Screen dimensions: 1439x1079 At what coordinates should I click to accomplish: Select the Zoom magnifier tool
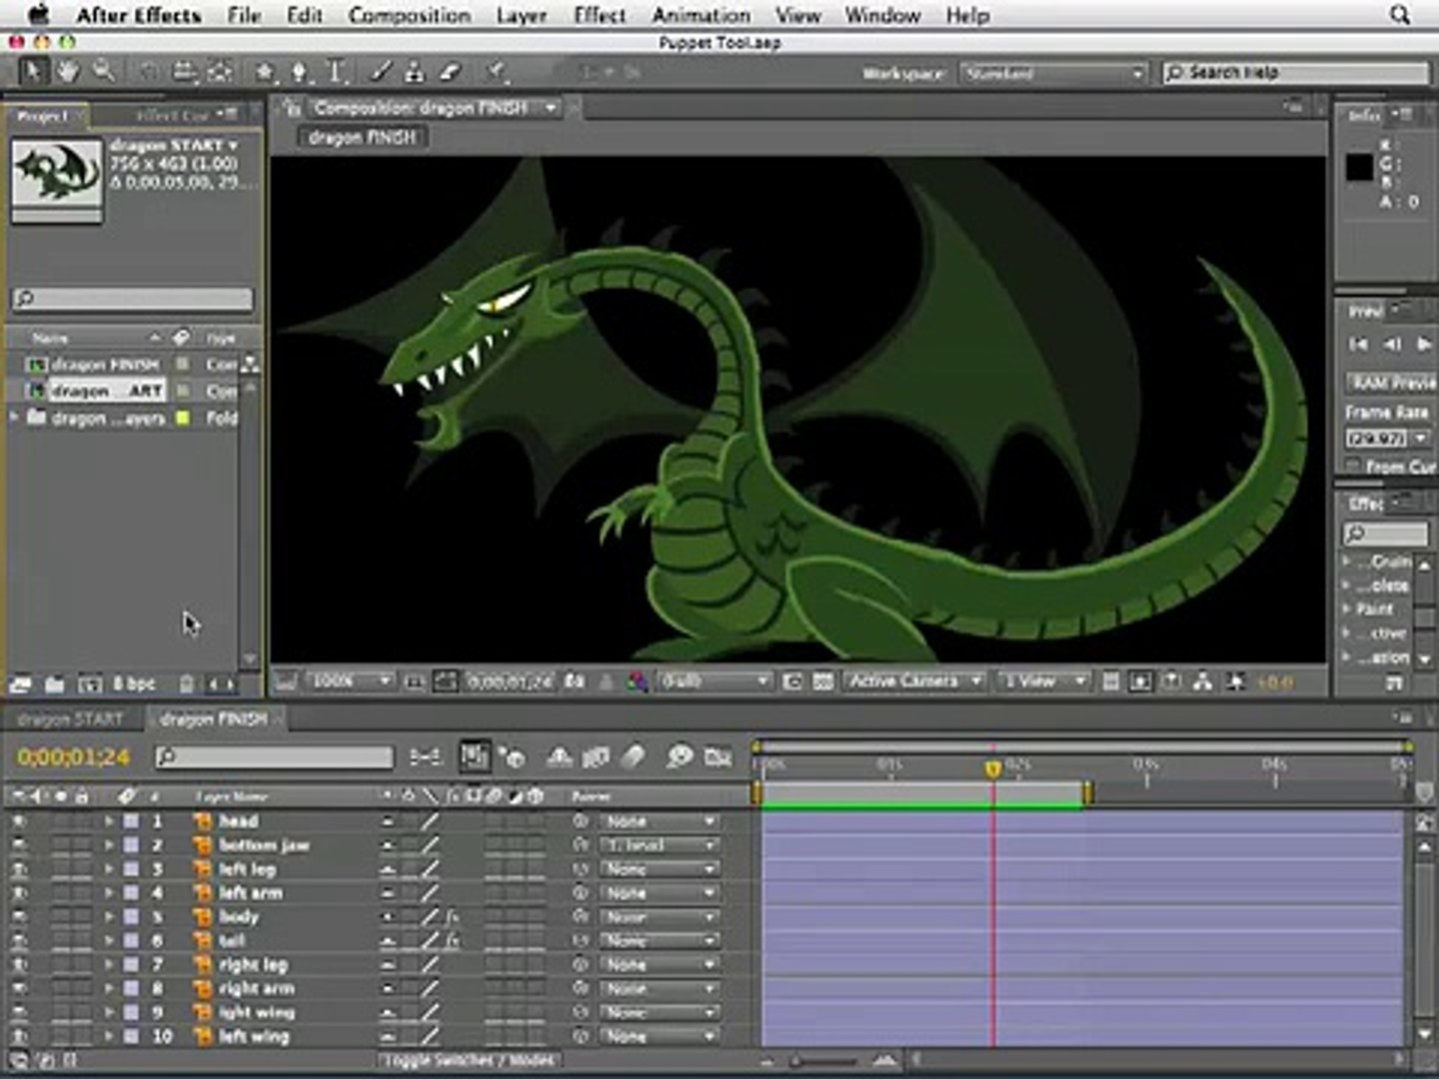103,71
